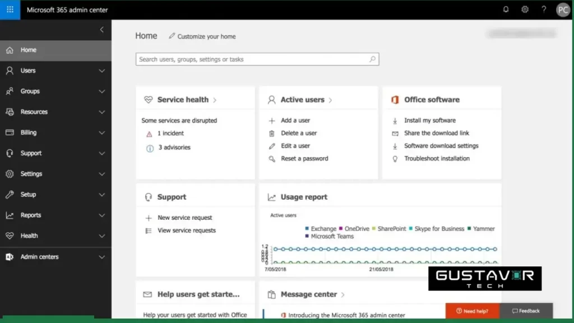Image resolution: width=574 pixels, height=323 pixels.
Task: Click the Reset a password link
Action: (304, 159)
